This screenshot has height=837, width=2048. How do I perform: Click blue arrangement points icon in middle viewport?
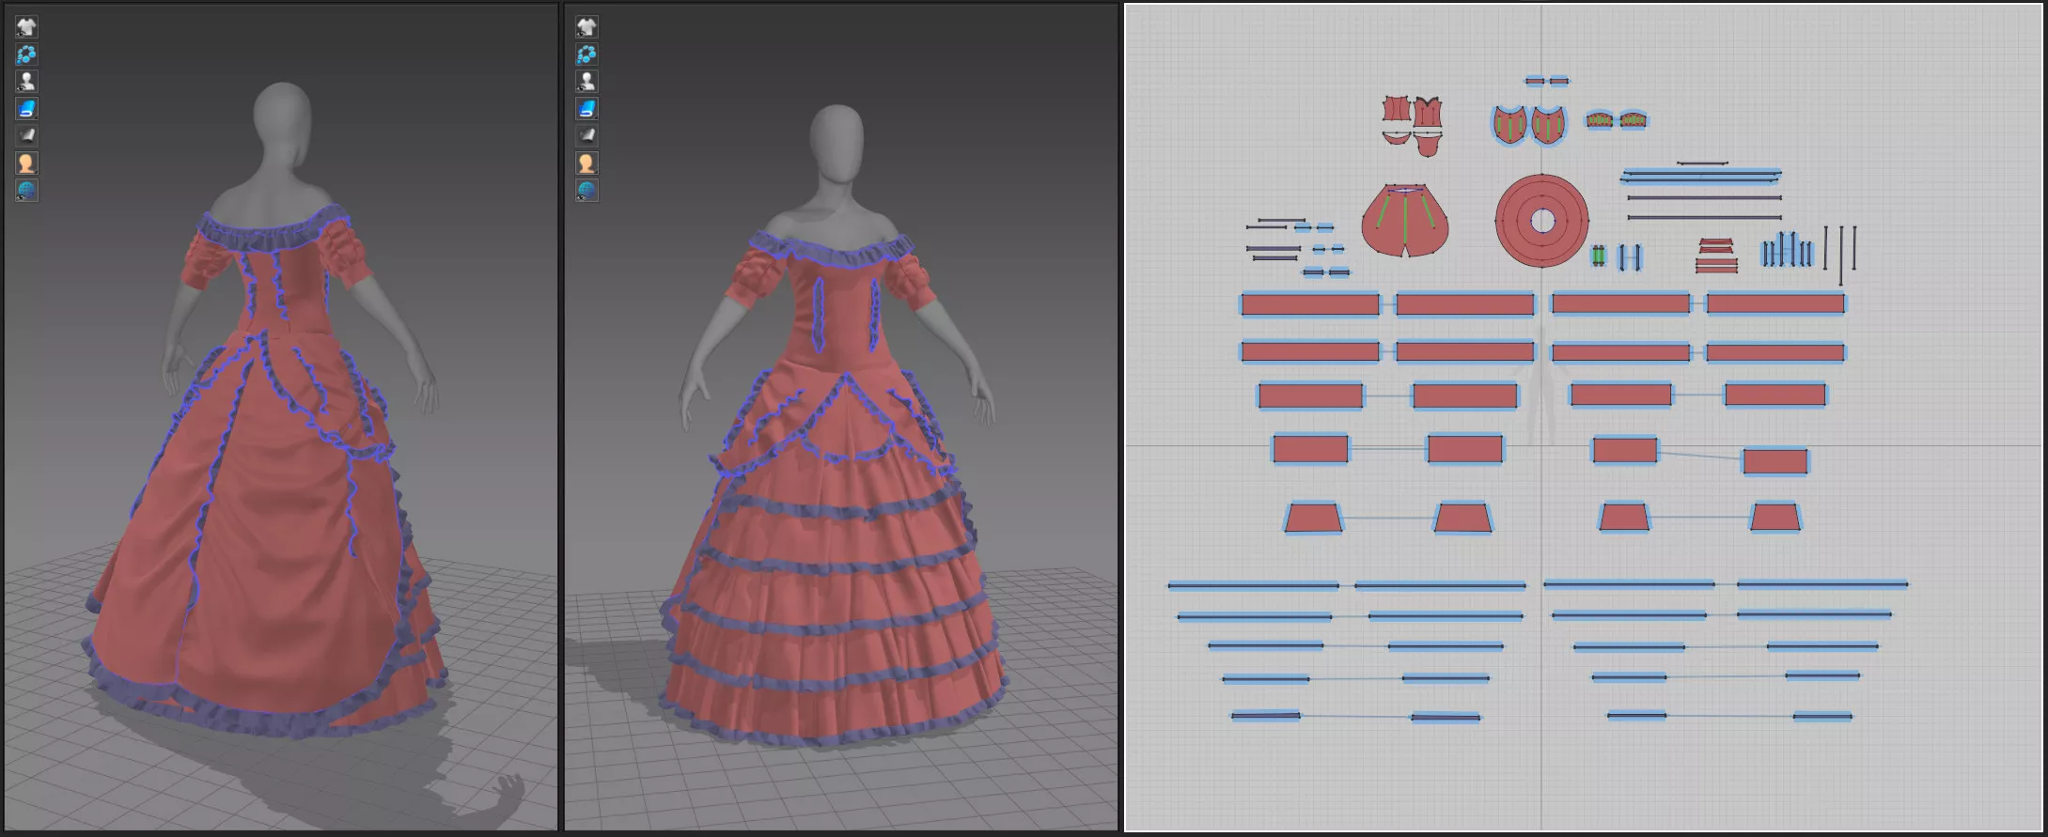pos(586,54)
